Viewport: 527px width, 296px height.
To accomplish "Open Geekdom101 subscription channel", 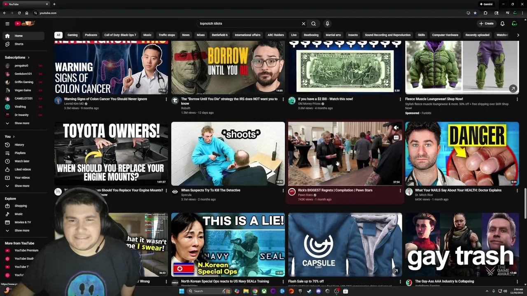I will (23, 74).
